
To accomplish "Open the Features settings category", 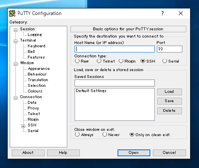I will (36, 57).
